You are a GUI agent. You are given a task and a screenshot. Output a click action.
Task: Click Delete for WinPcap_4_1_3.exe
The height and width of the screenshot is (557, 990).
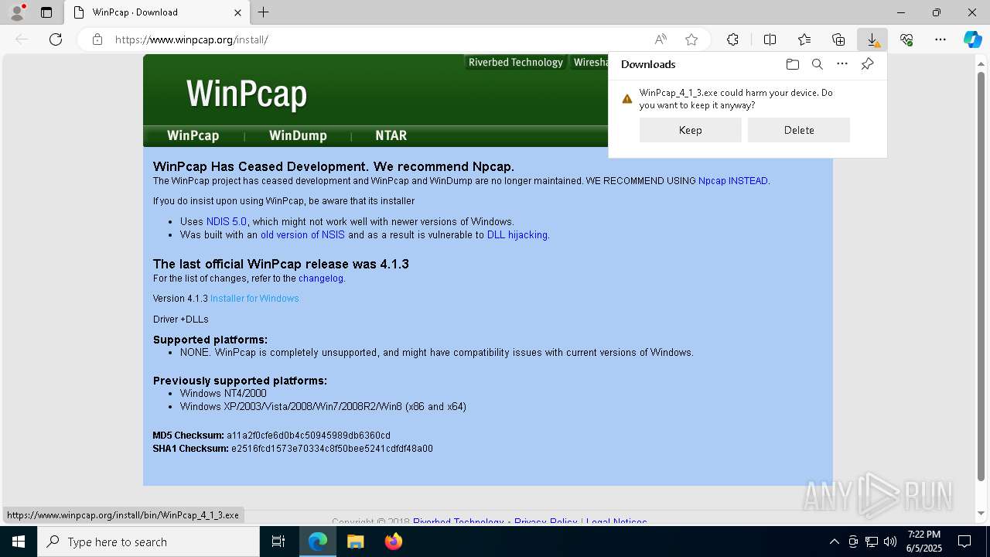point(799,130)
